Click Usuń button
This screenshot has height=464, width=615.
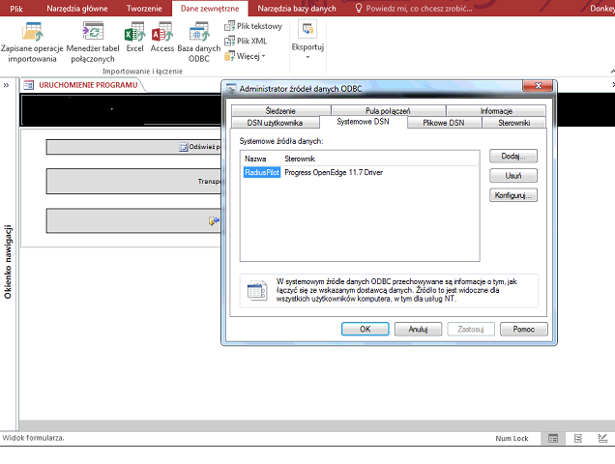coord(513,175)
